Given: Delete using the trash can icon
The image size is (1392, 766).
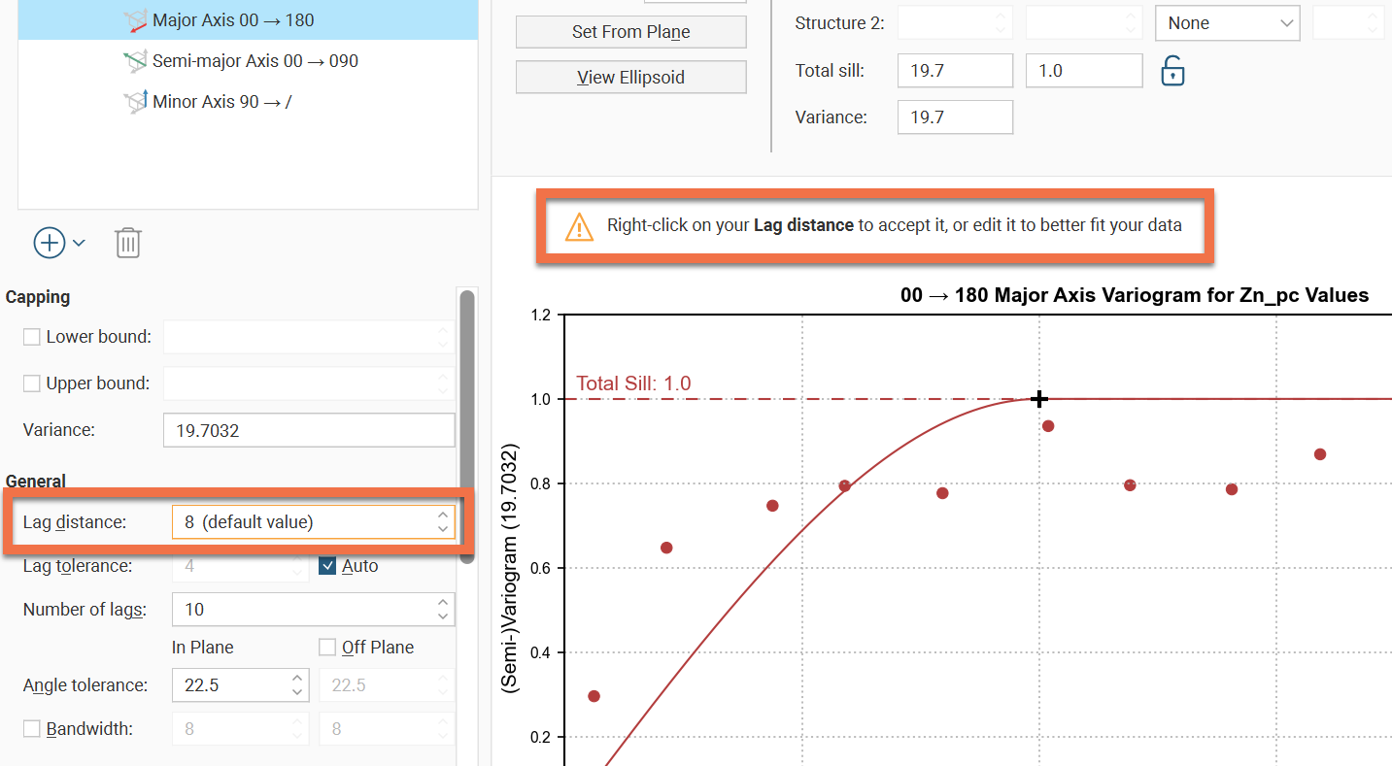Looking at the screenshot, I should (128, 243).
